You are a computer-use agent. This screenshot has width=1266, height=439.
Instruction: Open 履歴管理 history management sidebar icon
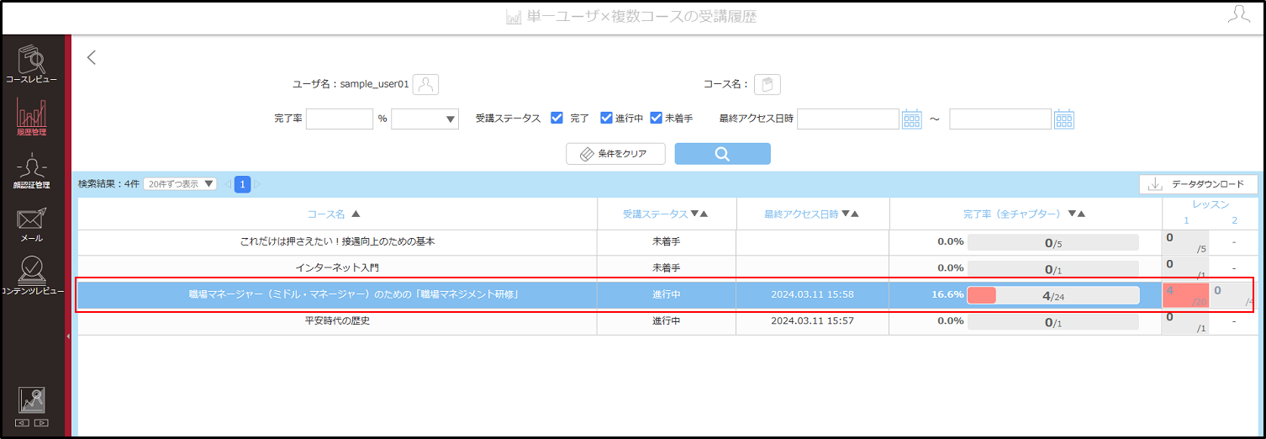[32, 117]
